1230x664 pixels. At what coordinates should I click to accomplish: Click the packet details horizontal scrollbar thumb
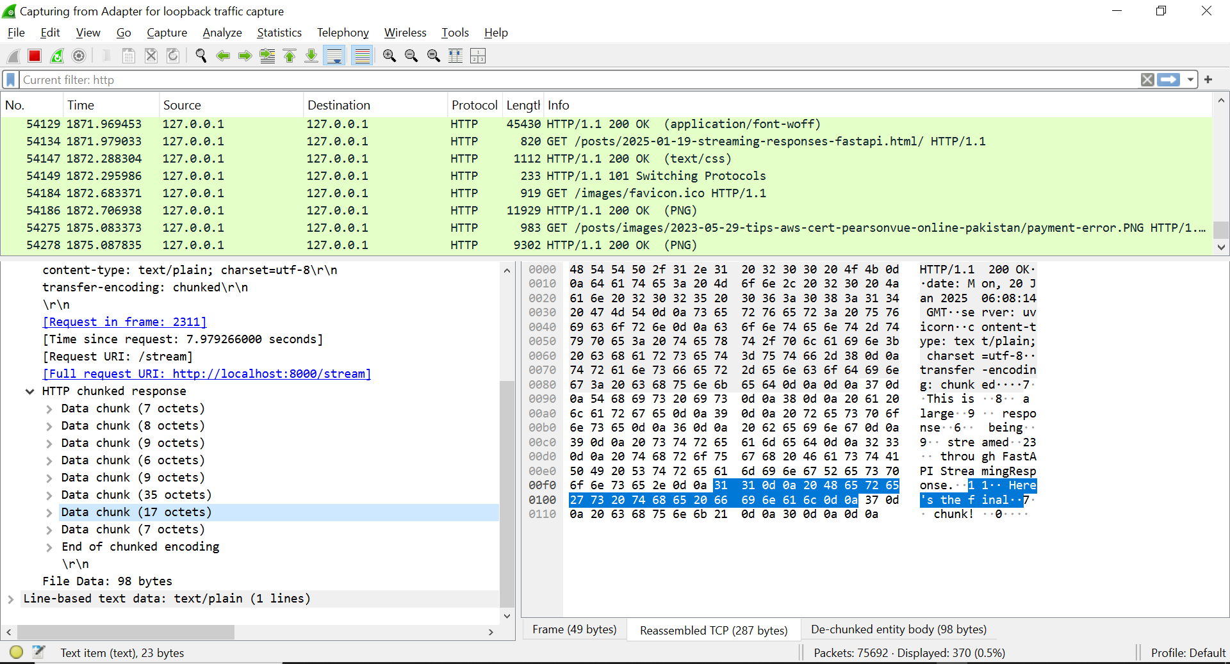pos(126,632)
